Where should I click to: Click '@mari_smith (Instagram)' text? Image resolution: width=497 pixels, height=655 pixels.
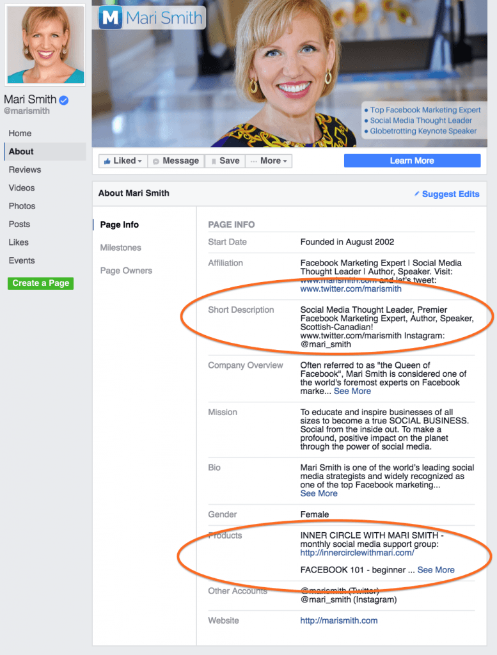pyautogui.click(x=349, y=600)
